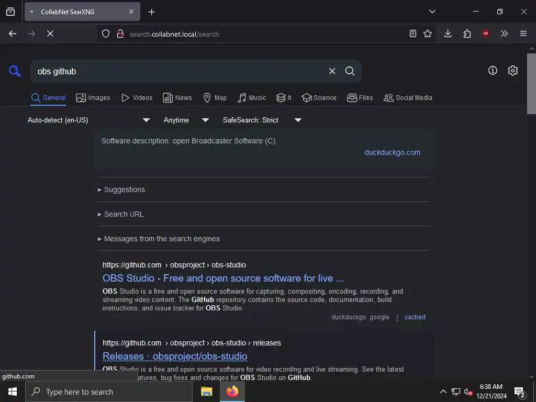Open Windows Start menu
This screenshot has height=402, width=536.
13,392
